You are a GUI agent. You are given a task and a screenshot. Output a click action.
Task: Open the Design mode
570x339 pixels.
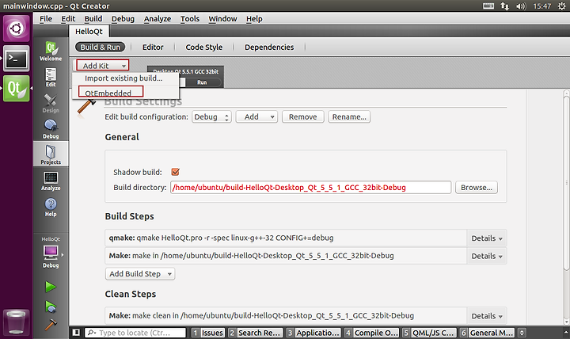(x=51, y=104)
